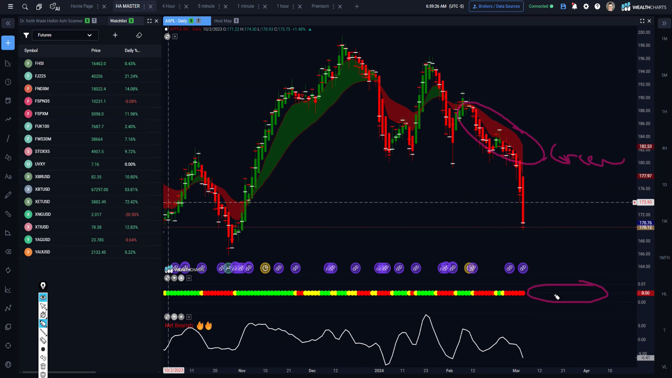Open the Futures watchlist dropdown
672x378 pixels.
click(x=65, y=35)
